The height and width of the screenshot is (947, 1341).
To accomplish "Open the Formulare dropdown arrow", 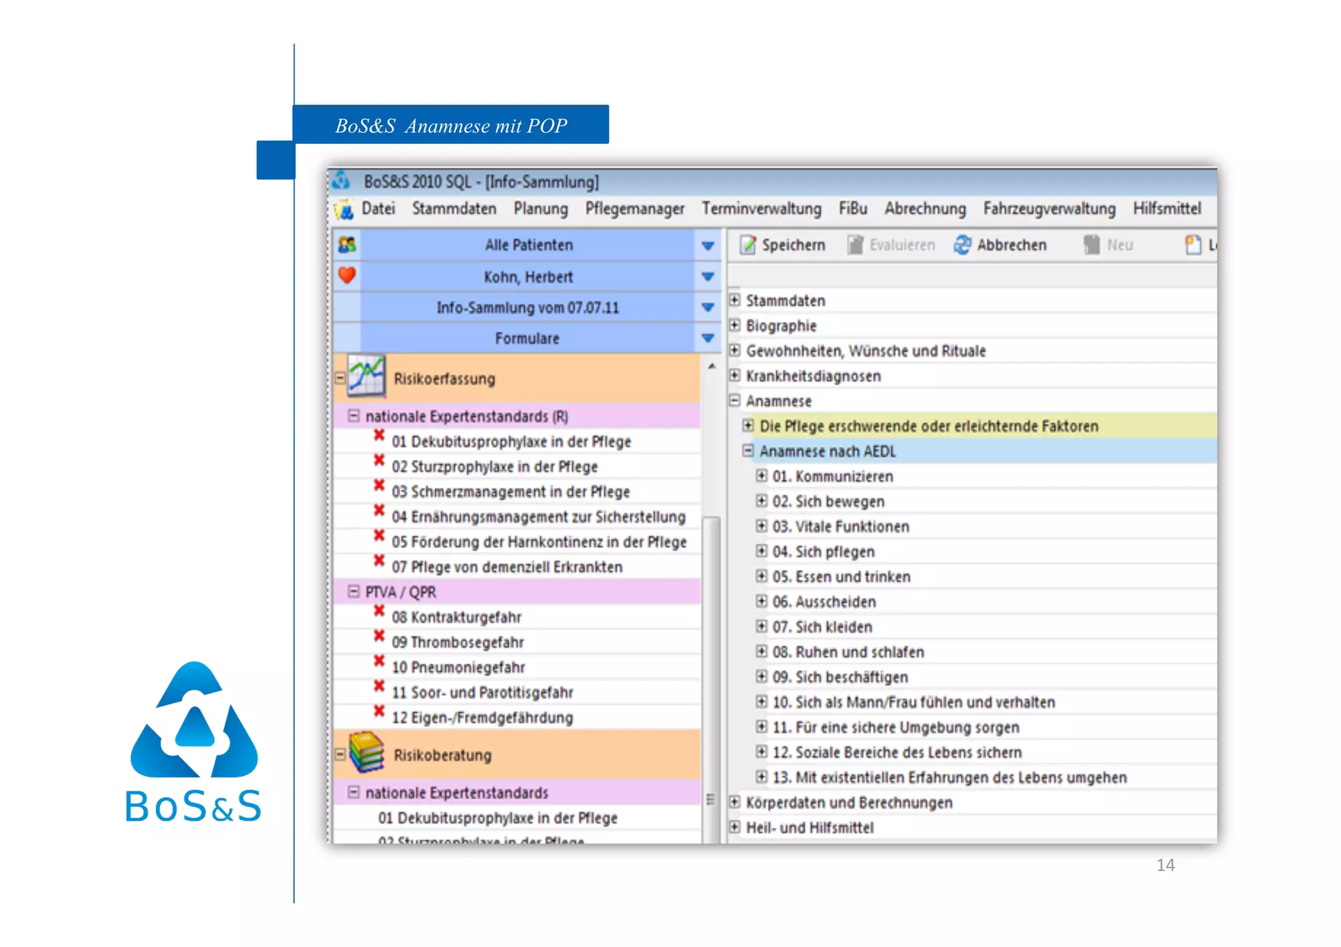I will pyautogui.click(x=707, y=338).
